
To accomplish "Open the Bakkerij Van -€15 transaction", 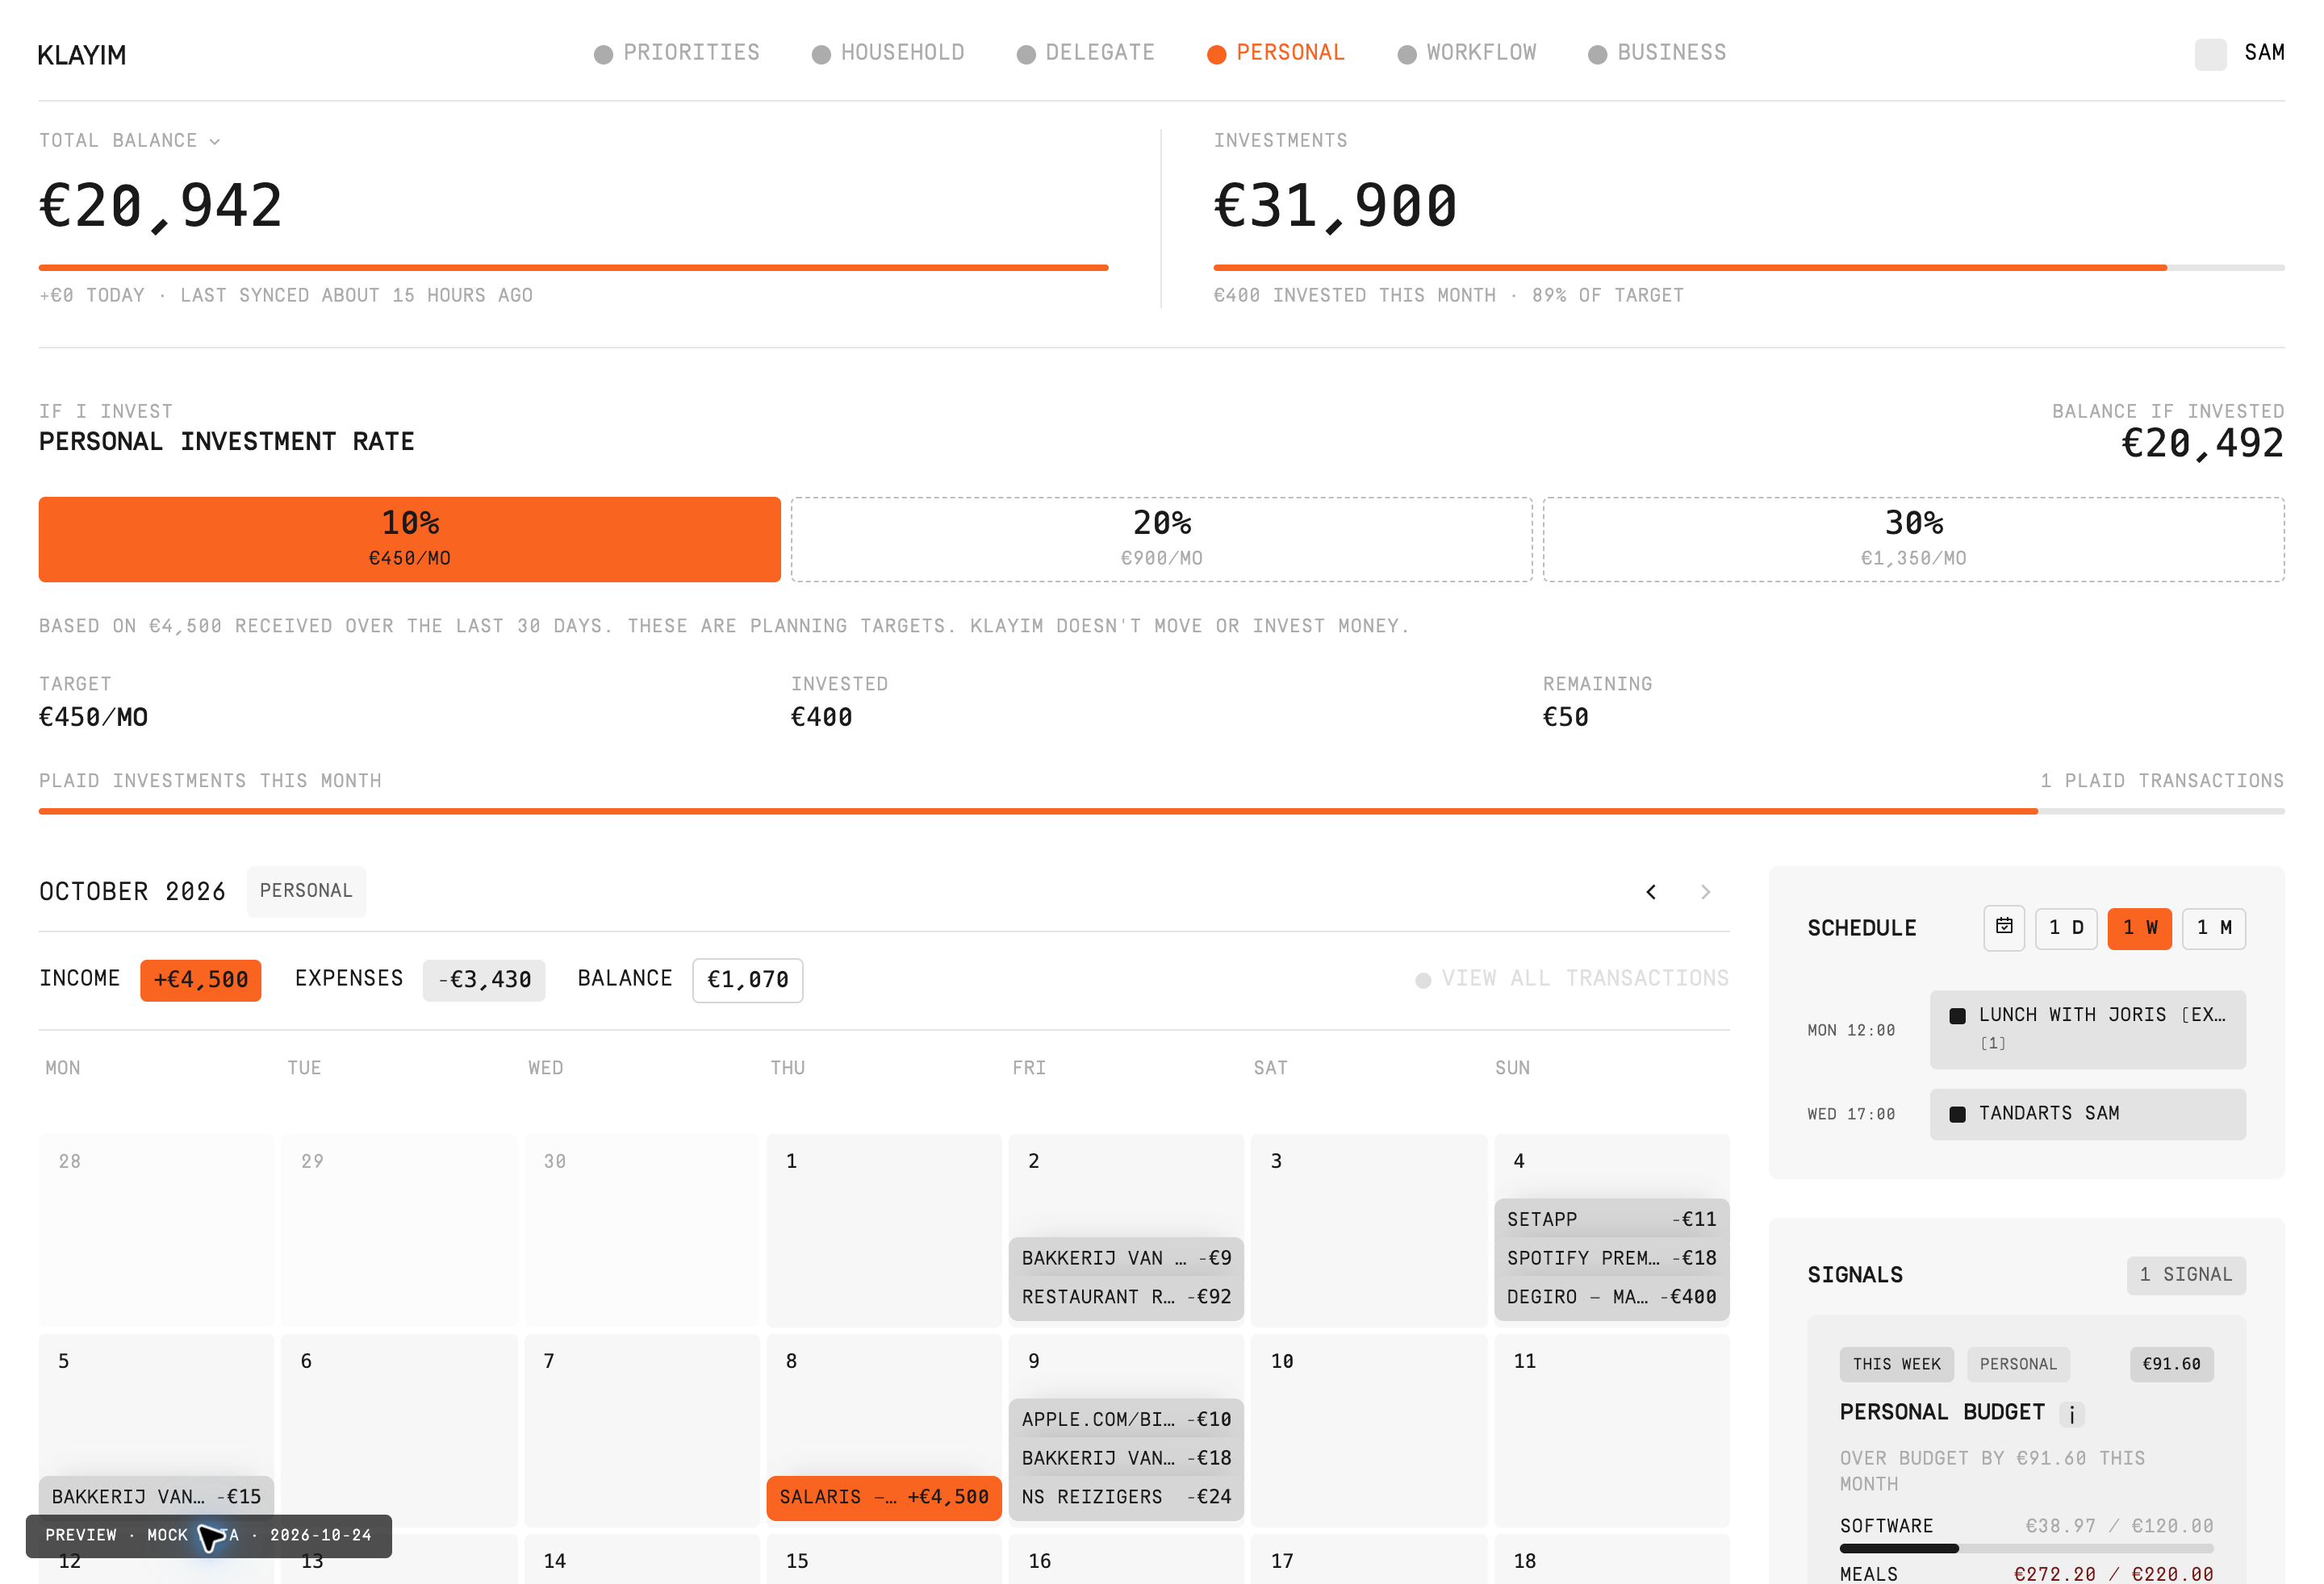I will (x=156, y=1497).
